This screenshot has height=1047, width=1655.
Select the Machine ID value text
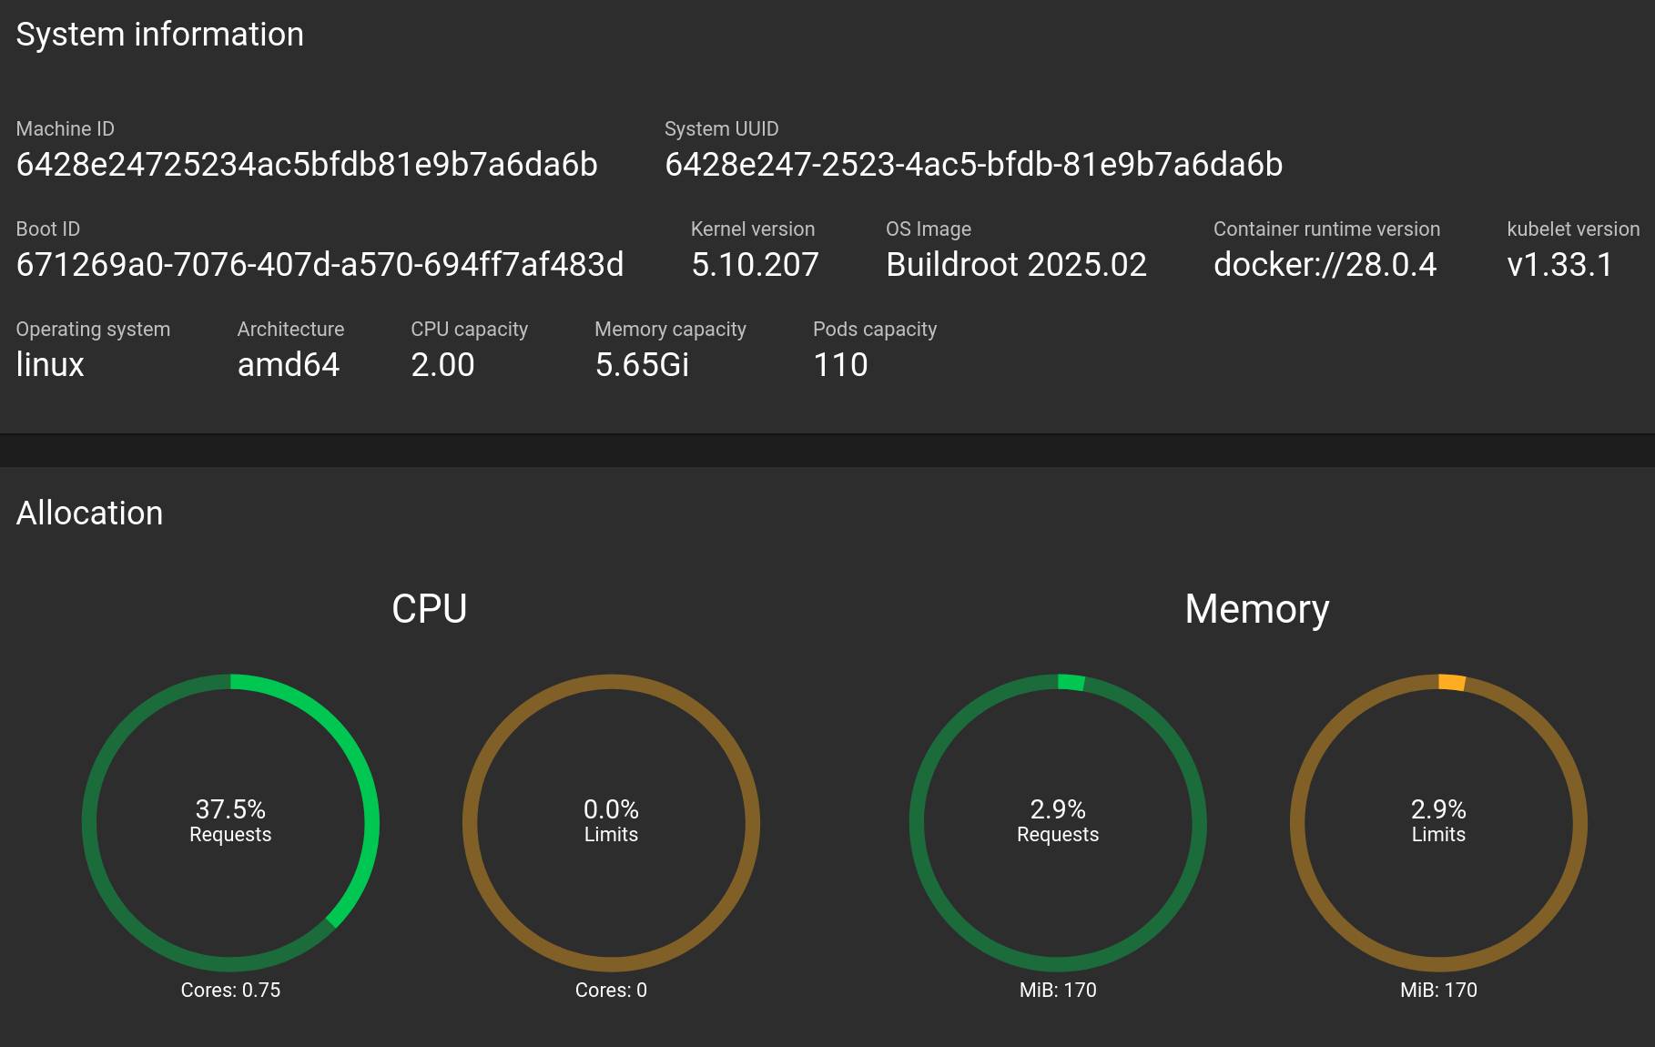coord(308,167)
